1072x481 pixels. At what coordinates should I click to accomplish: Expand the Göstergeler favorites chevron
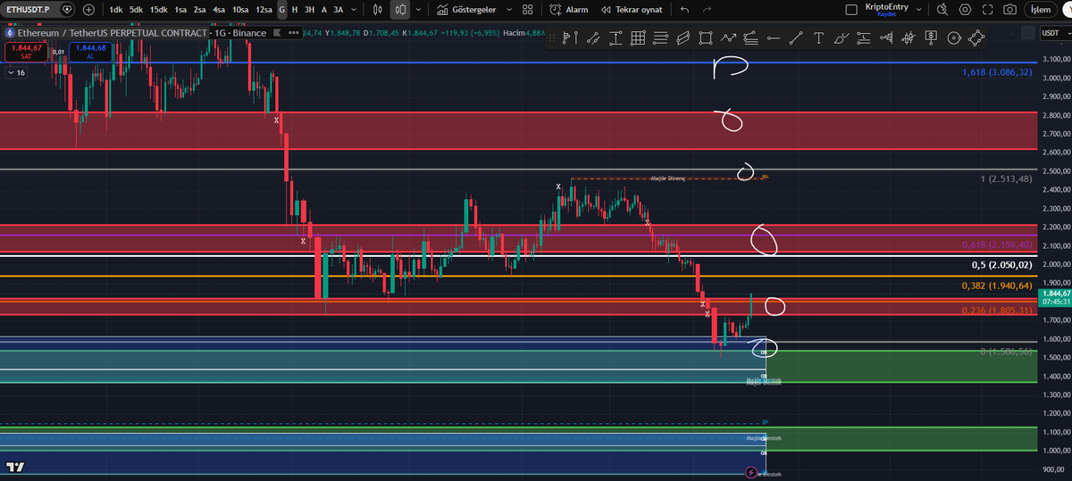(x=509, y=9)
